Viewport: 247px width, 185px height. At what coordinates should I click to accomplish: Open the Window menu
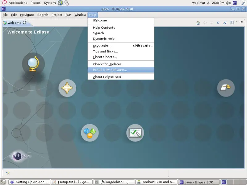pyautogui.click(x=80, y=15)
